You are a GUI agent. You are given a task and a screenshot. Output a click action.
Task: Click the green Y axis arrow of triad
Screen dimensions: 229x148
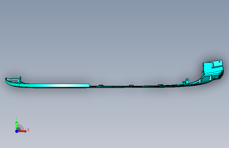17,125
